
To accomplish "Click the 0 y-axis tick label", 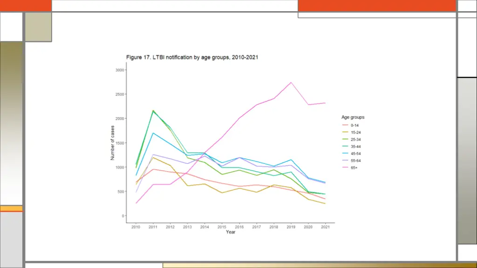I will tap(123, 216).
